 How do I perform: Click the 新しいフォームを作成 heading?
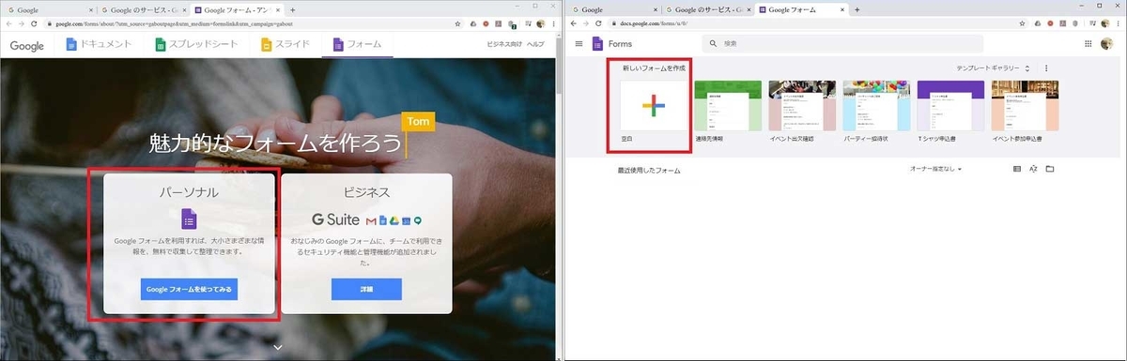(x=654, y=68)
